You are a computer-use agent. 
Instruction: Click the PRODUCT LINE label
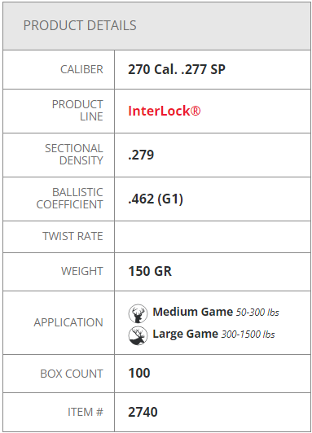[x=77, y=111]
